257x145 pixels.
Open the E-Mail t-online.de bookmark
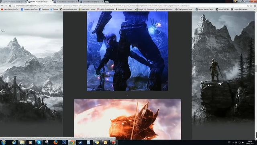(105, 9)
